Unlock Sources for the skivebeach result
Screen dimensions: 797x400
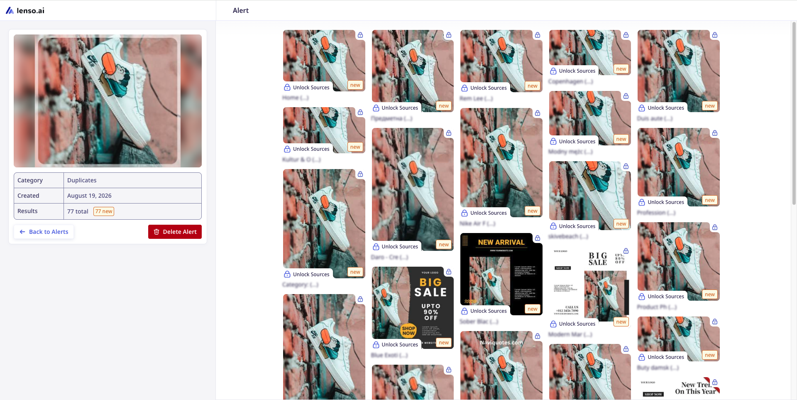tap(573, 226)
